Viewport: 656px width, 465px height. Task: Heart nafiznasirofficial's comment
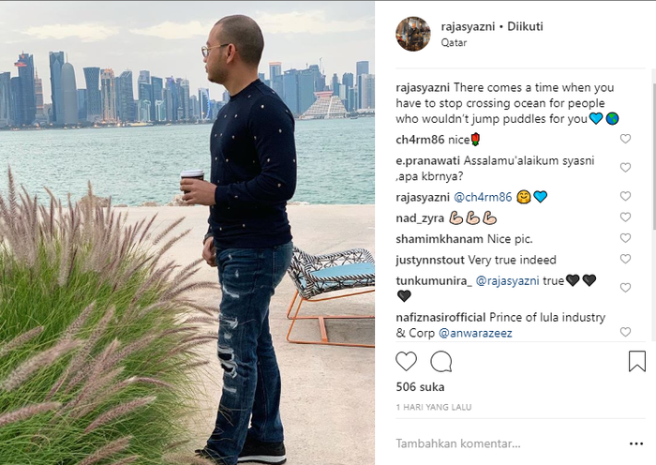coord(625,332)
